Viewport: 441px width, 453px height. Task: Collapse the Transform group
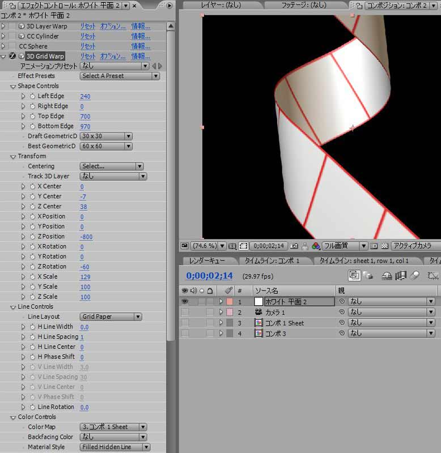pyautogui.click(x=13, y=157)
